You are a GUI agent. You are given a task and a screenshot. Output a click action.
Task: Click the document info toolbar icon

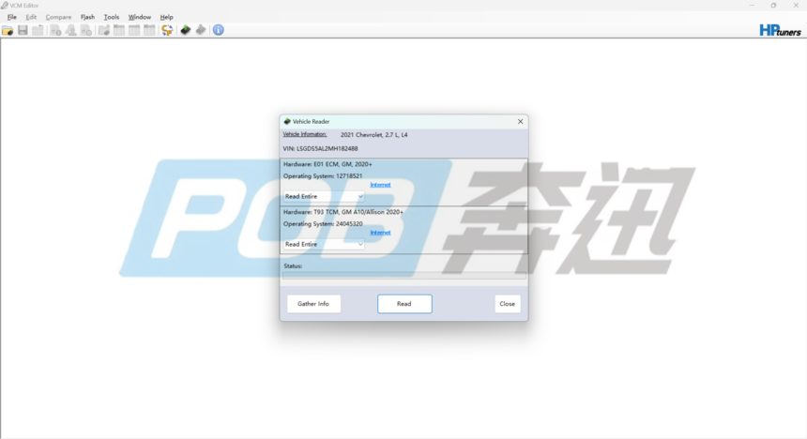pos(55,30)
